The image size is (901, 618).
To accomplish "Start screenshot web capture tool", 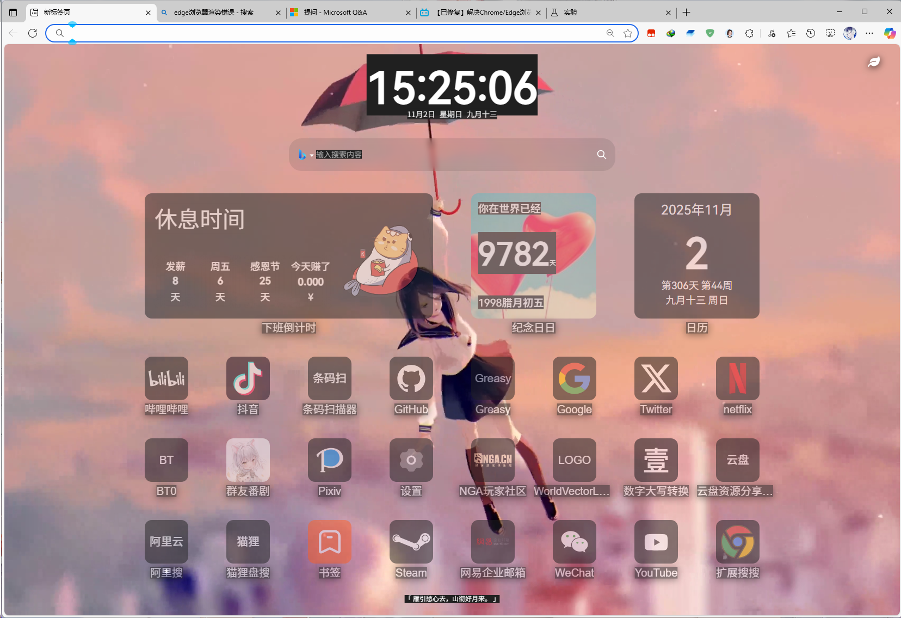I will [830, 33].
